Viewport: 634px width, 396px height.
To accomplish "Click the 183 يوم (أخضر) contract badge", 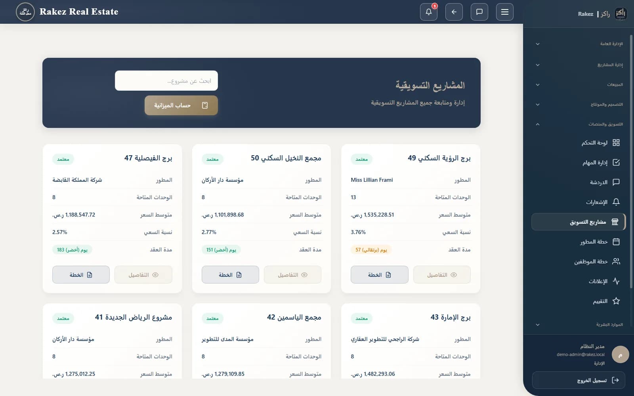I will point(72,250).
